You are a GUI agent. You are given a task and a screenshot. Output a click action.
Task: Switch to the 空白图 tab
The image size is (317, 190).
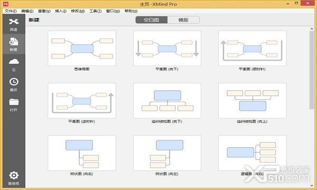[152, 20]
